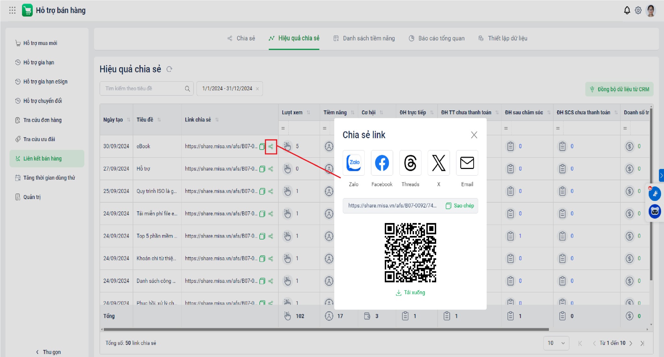Open notification bell icon
664x357 pixels.
click(x=627, y=10)
